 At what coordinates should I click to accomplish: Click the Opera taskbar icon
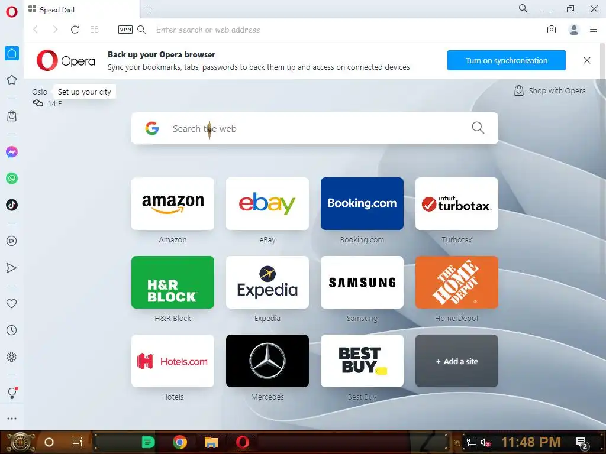click(243, 442)
